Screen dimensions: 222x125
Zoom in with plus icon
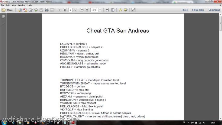87,10
